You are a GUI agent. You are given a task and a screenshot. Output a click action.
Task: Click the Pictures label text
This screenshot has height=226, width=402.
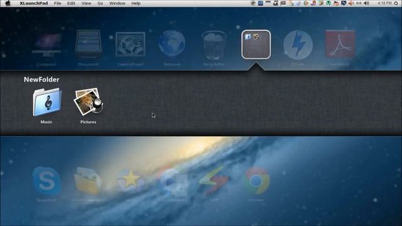coord(88,122)
